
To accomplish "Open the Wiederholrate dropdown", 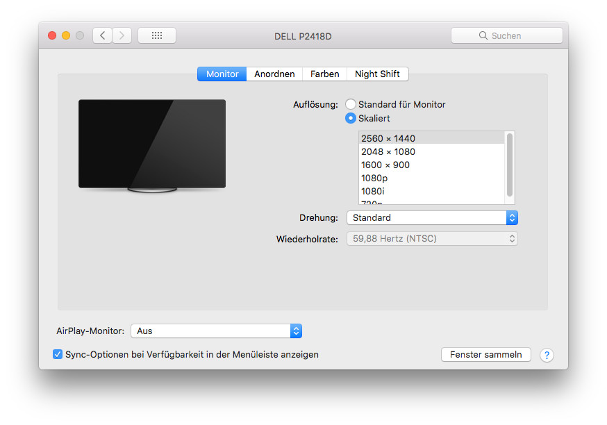I will pos(432,238).
